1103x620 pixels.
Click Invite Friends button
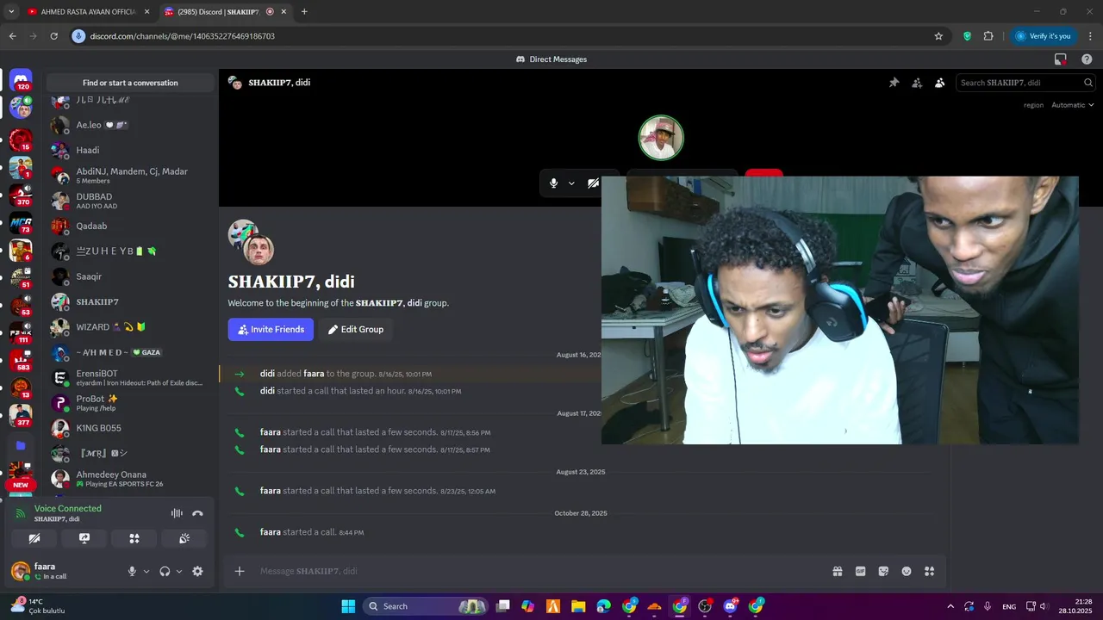[271, 329]
